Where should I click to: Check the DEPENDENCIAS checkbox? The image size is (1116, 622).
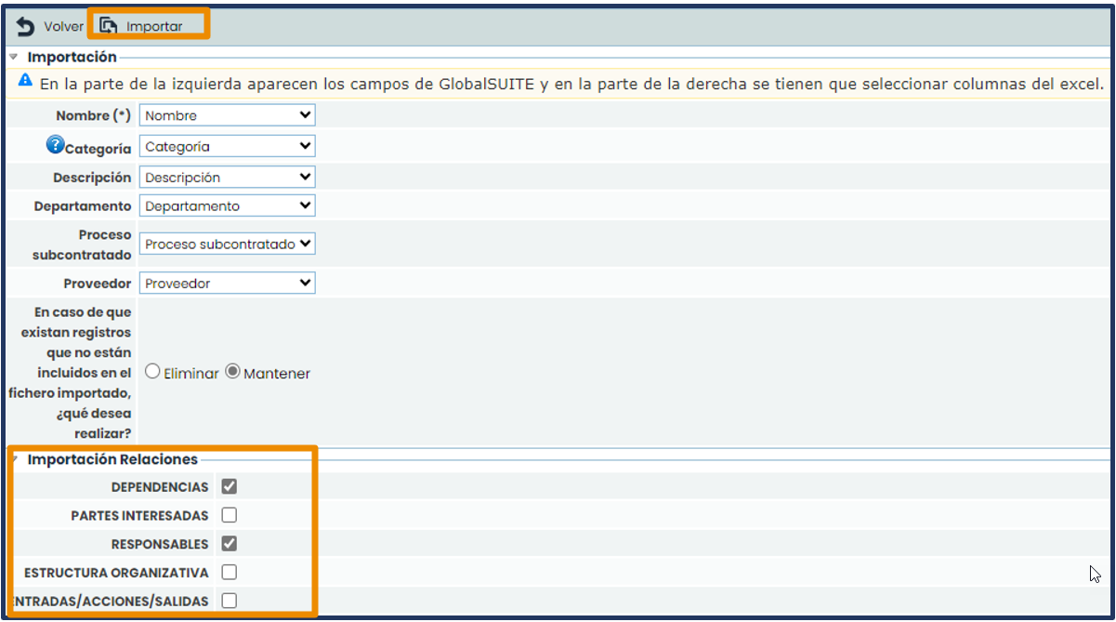tap(229, 486)
